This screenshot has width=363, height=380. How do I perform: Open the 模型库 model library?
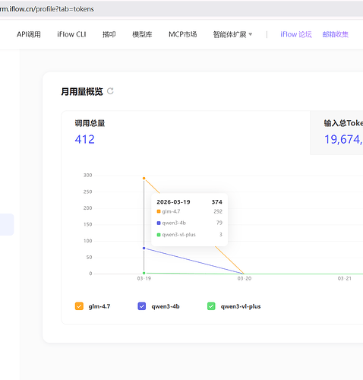[142, 34]
